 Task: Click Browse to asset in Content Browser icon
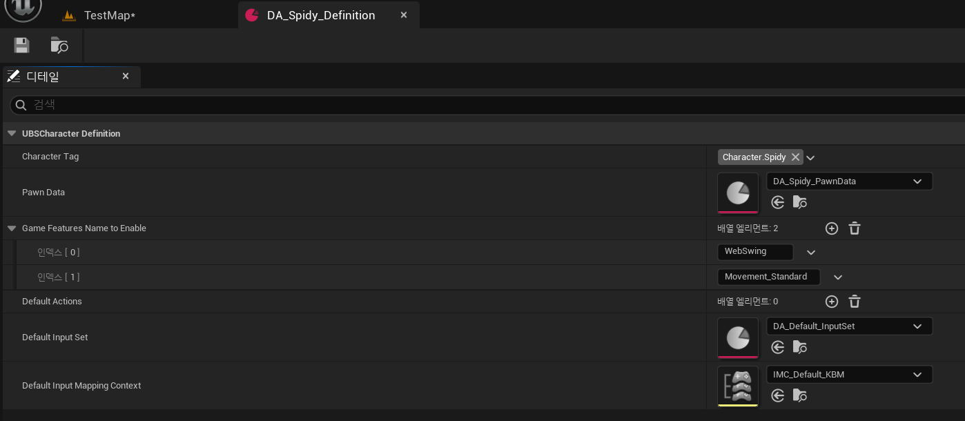tap(60, 46)
